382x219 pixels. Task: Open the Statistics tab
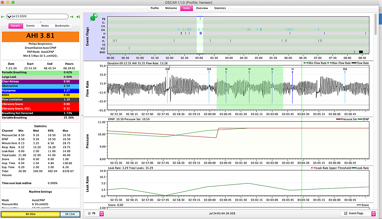pyautogui.click(x=219, y=8)
